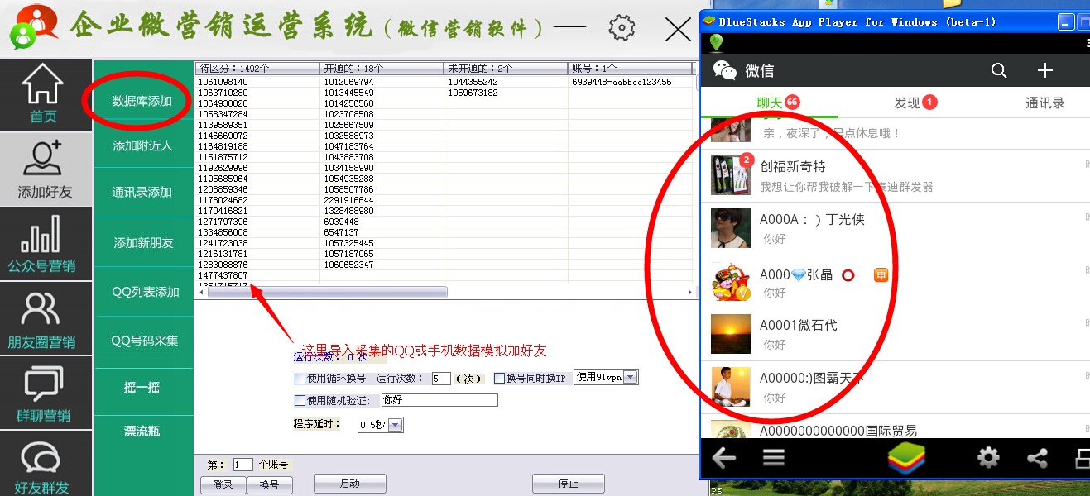This screenshot has width=1090, height=496.
Task: Select the cell 6547137
Action: pyautogui.click(x=382, y=232)
